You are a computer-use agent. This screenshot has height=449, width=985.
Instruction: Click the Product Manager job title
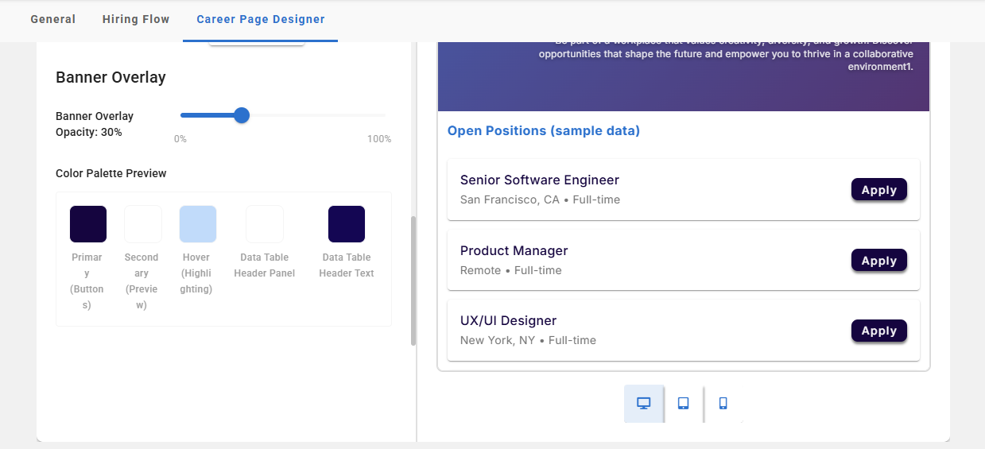pos(514,251)
